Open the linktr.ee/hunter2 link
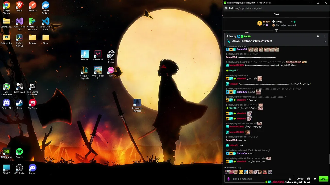330x185 pixels. [258, 41]
